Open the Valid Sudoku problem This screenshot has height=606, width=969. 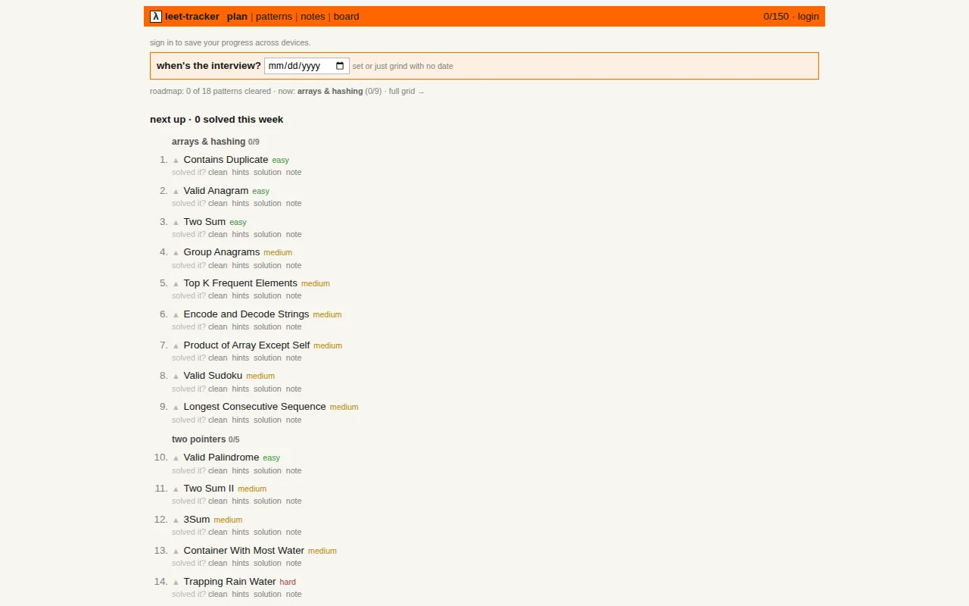(x=213, y=376)
